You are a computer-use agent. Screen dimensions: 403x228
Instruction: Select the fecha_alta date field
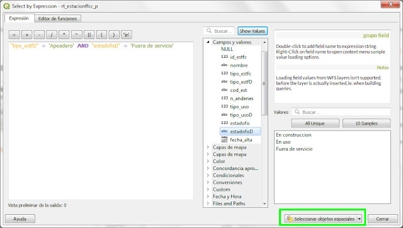[241, 140]
